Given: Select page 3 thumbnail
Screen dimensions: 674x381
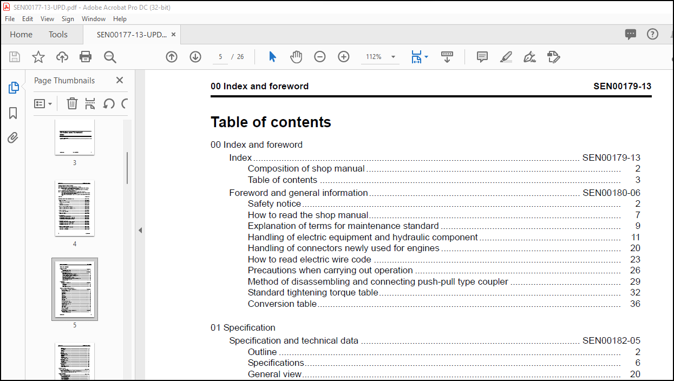Looking at the screenshot, I should coord(75,137).
